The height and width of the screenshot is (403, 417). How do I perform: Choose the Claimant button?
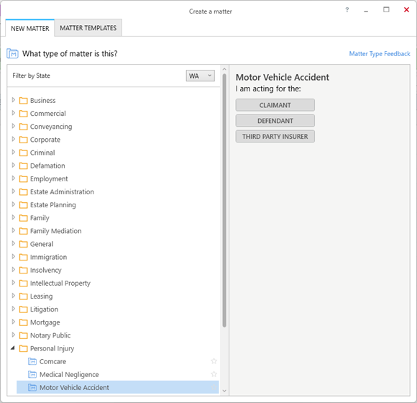click(x=275, y=105)
